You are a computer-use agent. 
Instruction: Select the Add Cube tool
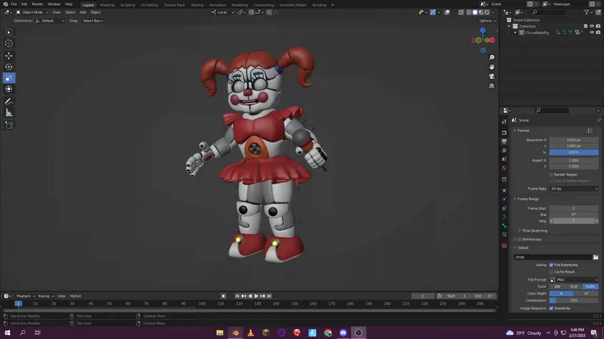(x=9, y=125)
